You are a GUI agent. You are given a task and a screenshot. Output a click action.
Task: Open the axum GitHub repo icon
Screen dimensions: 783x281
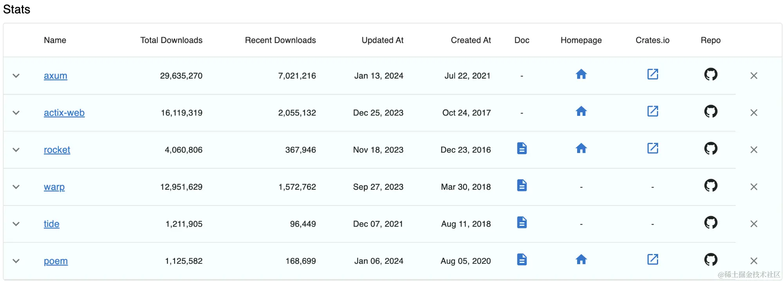pos(711,74)
